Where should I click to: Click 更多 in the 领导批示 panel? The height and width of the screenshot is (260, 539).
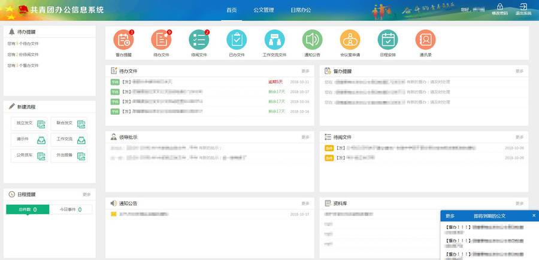(x=305, y=137)
